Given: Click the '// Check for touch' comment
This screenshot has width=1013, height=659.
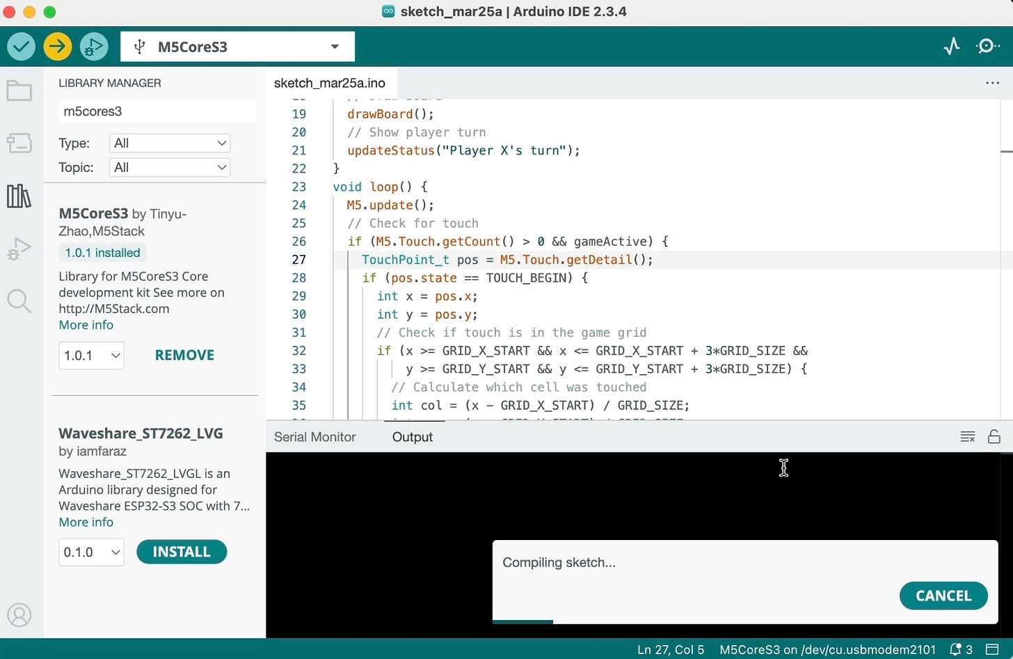Looking at the screenshot, I should point(413,223).
